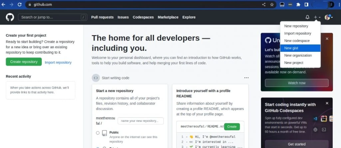Go to the Explore page
This screenshot has width=341, height=148.
(189, 17)
